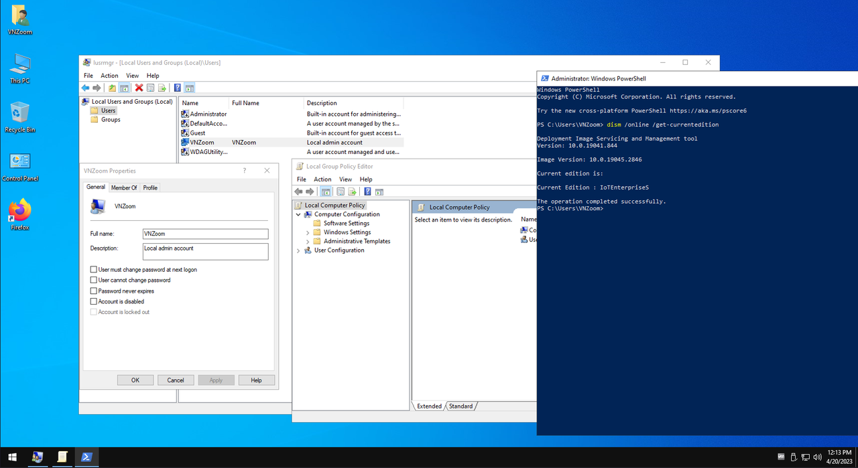Click Help button in VNZoom Properties
858x468 pixels.
[x=256, y=380]
